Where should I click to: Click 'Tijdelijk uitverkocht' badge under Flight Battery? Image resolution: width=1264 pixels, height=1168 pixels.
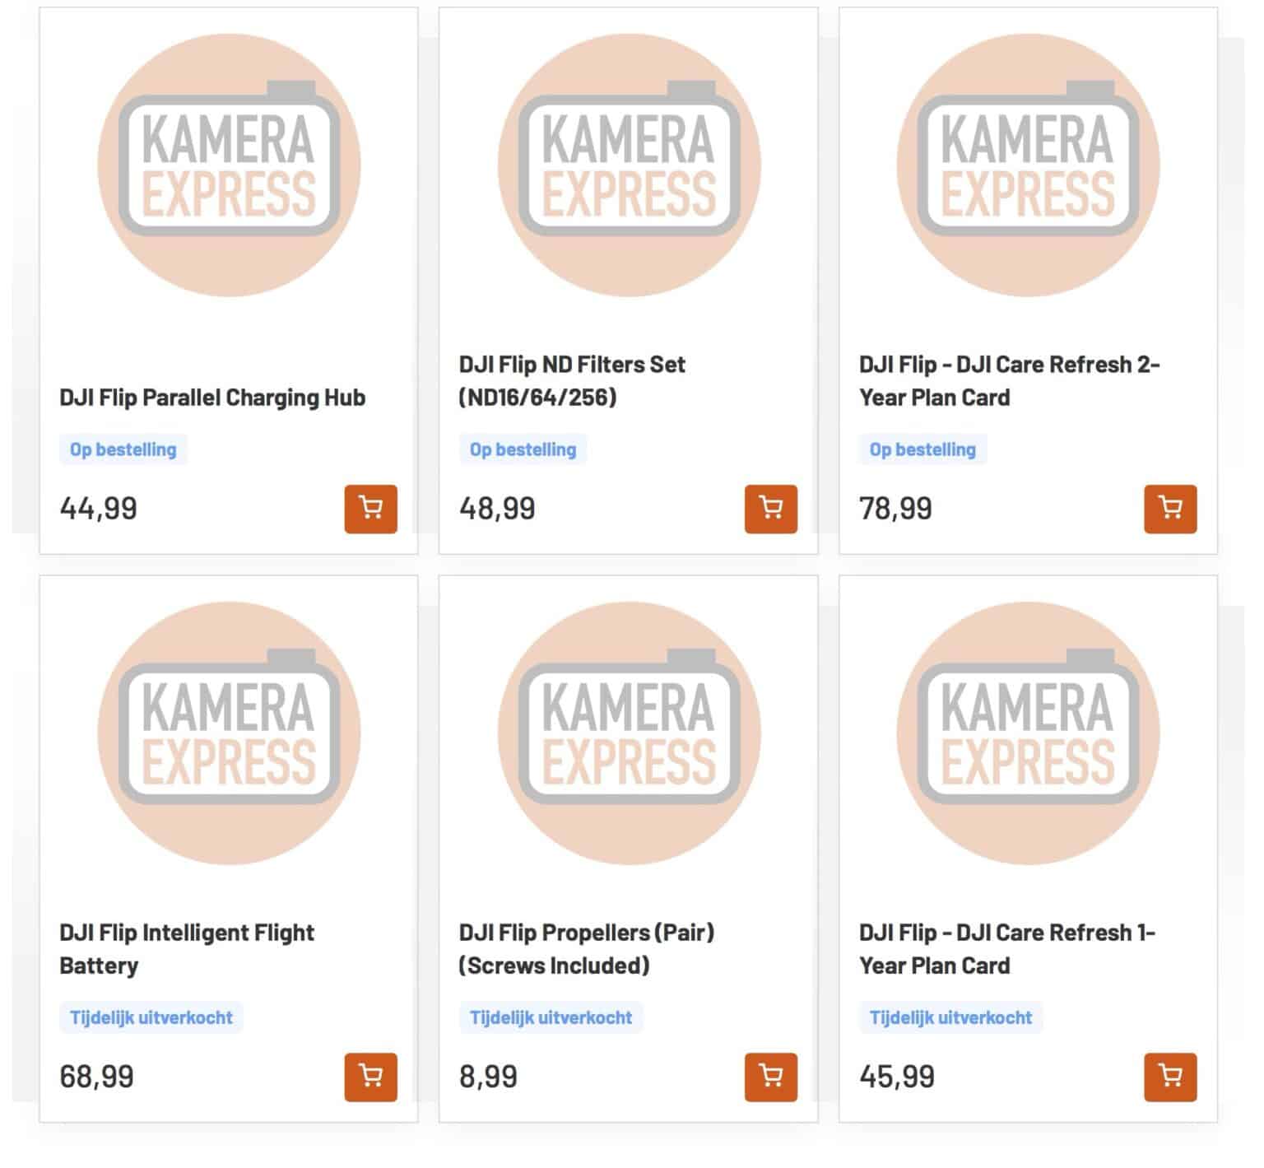pos(151,1017)
